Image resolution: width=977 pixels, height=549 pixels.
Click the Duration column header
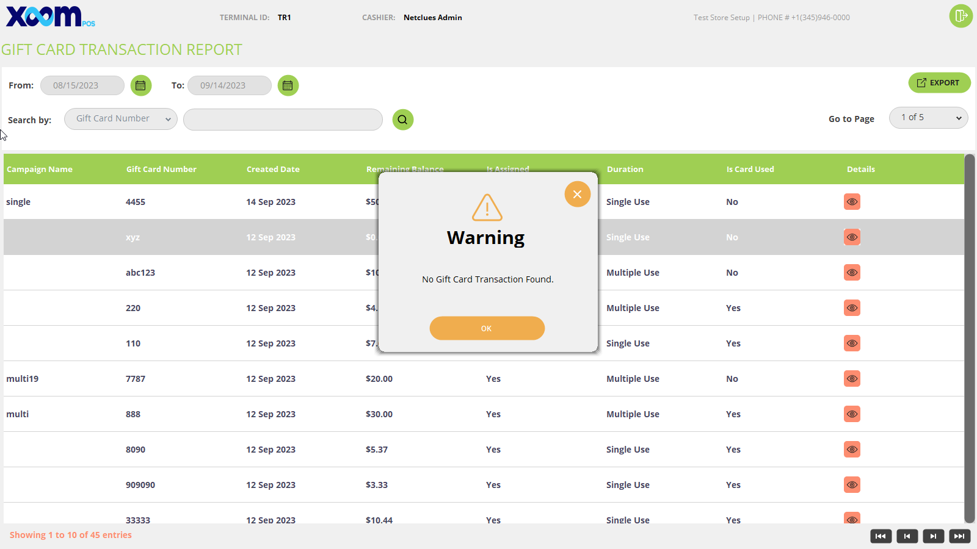coord(625,170)
